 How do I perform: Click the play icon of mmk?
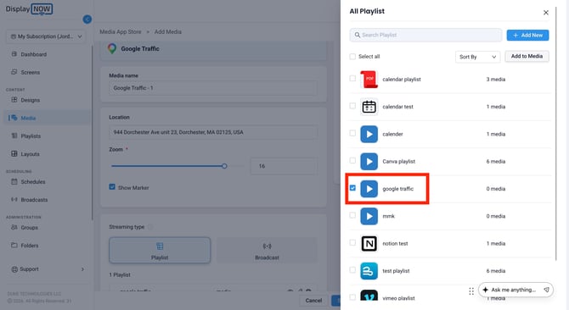tap(369, 216)
